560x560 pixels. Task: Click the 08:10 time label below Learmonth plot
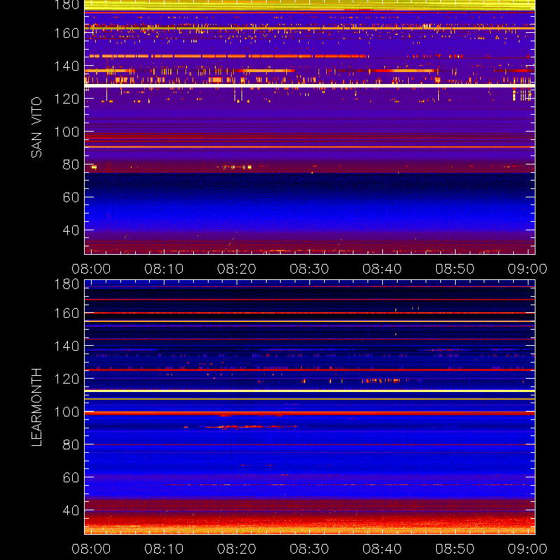tap(164, 549)
